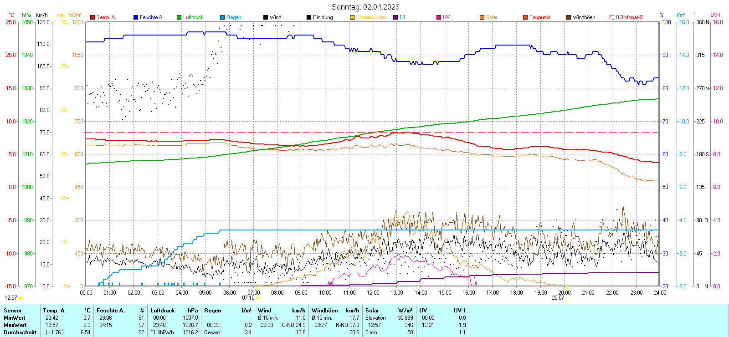Click the blue Feuchte A. legend square
The height and width of the screenshot is (337, 729).
[x=136, y=17]
